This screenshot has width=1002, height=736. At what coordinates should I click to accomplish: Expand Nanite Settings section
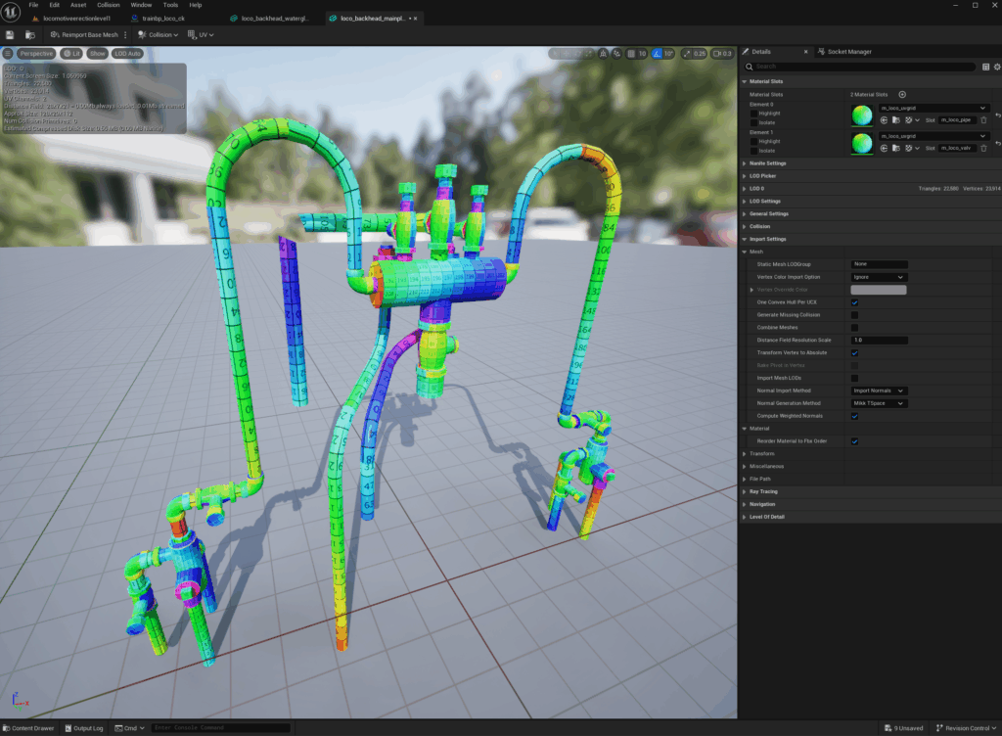745,163
